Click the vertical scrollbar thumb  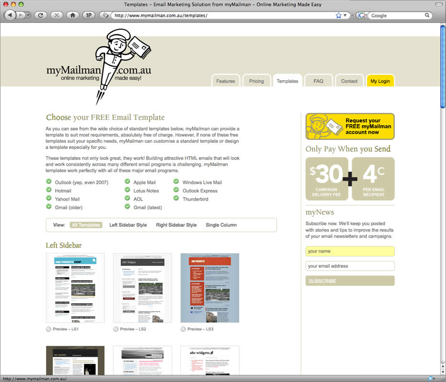(443, 67)
